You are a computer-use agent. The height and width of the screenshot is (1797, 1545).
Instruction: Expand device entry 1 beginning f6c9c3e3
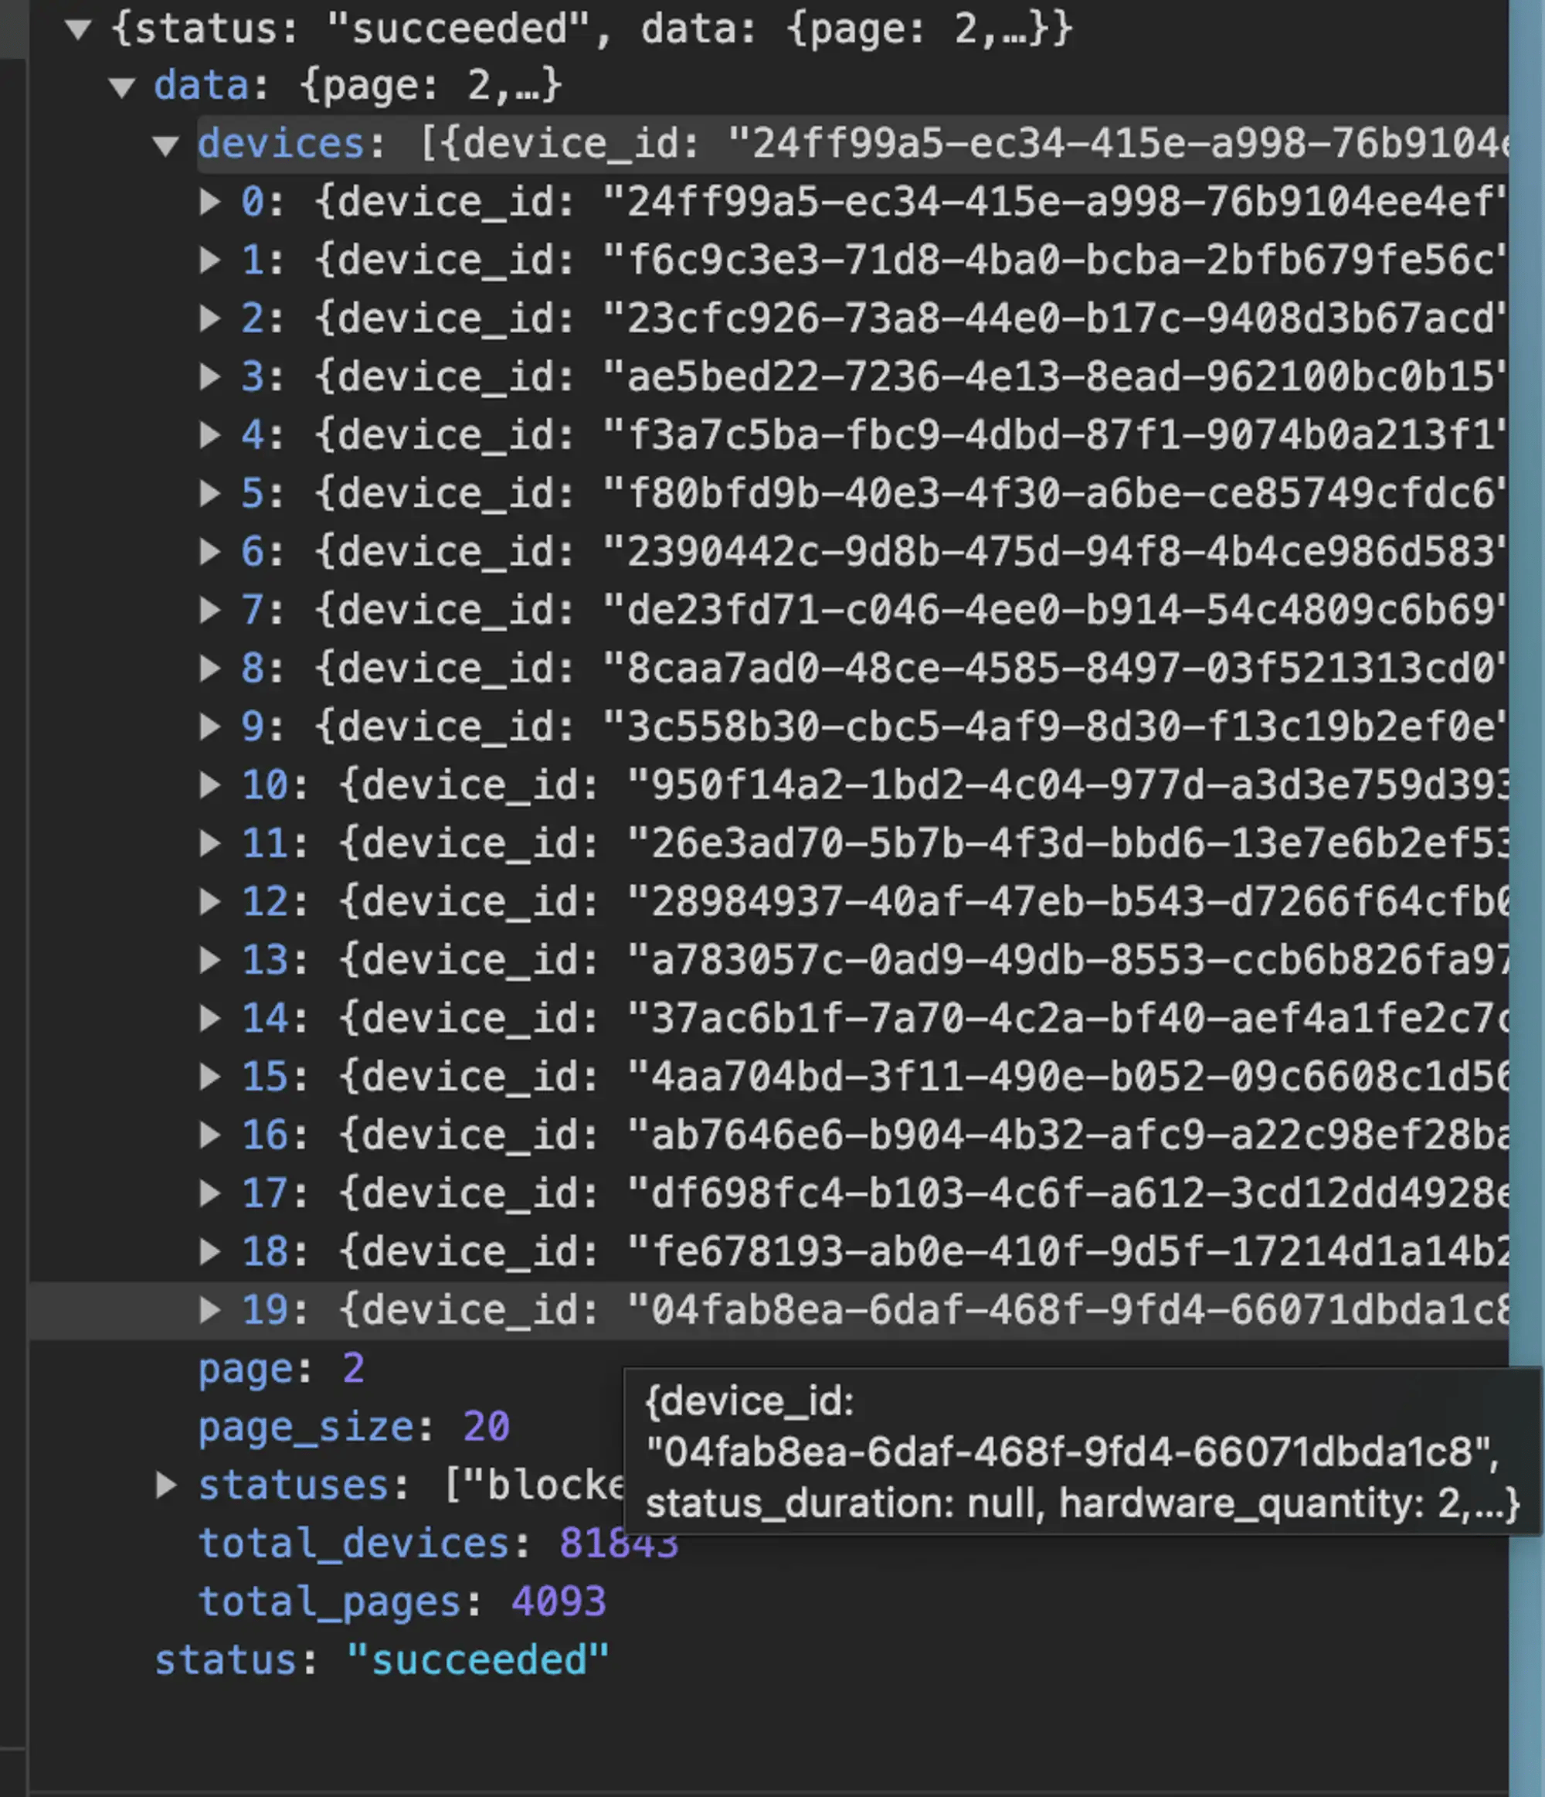tap(210, 260)
